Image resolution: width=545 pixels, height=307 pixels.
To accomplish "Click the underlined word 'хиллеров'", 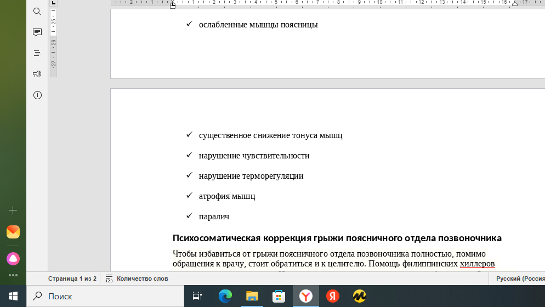I will click(x=477, y=264).
